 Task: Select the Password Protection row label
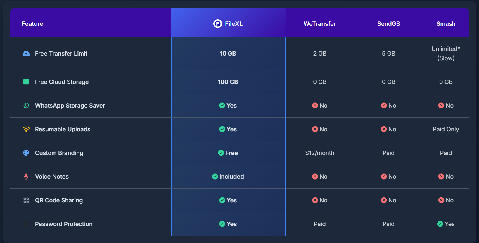click(64, 224)
